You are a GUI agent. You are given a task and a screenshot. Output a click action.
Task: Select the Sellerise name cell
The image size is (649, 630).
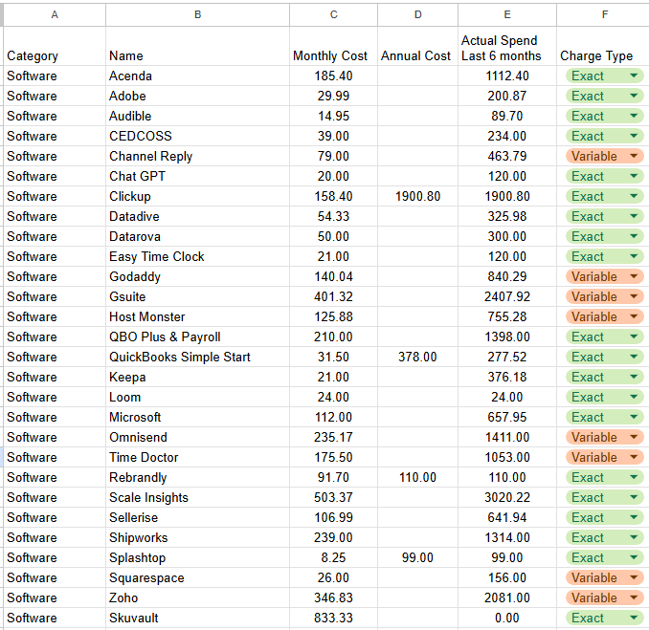pyautogui.click(x=198, y=517)
